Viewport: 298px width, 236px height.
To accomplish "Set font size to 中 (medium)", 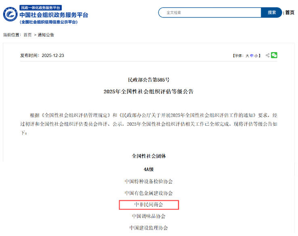I will (252, 56).
